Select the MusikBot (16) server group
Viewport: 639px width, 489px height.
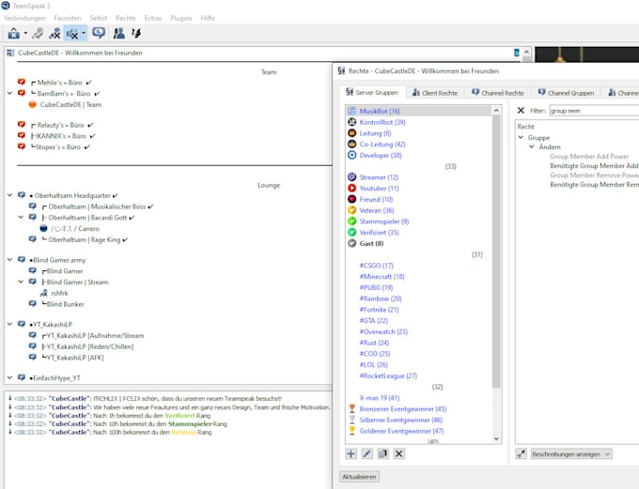419,111
